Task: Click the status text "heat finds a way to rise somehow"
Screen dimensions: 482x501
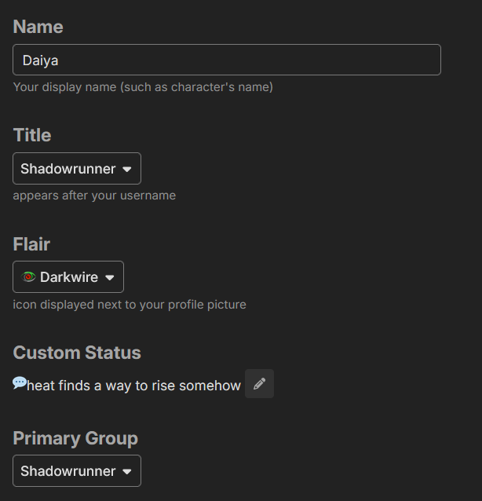Action: (x=133, y=386)
